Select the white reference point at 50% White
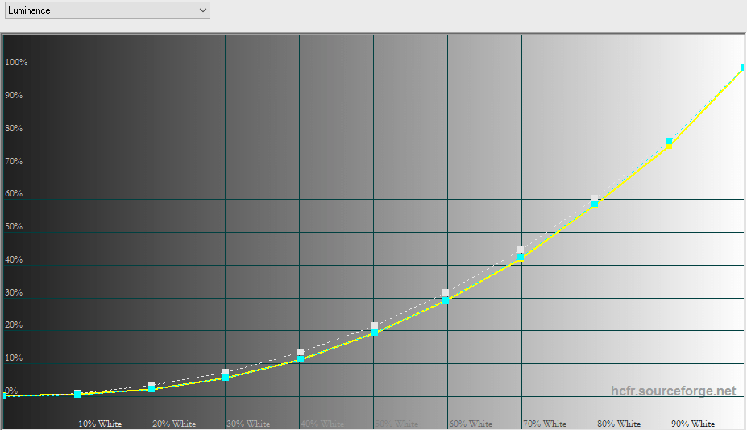Screen dimensions: 747x430 click(375, 325)
